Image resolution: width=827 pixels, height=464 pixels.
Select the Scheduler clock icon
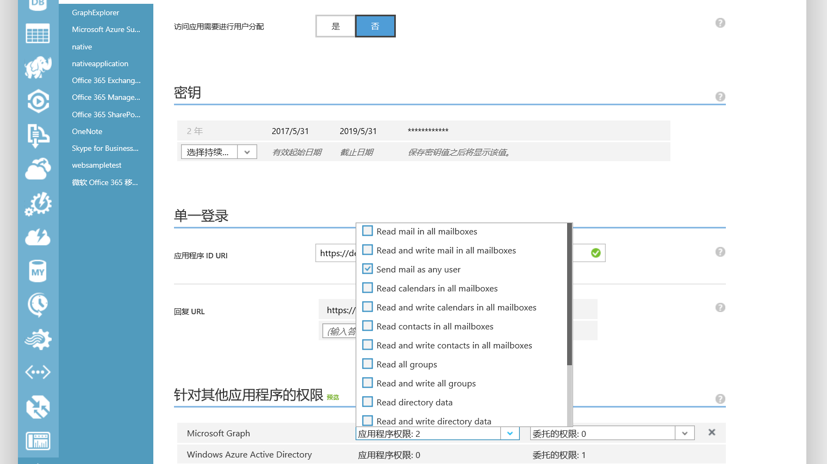38,304
